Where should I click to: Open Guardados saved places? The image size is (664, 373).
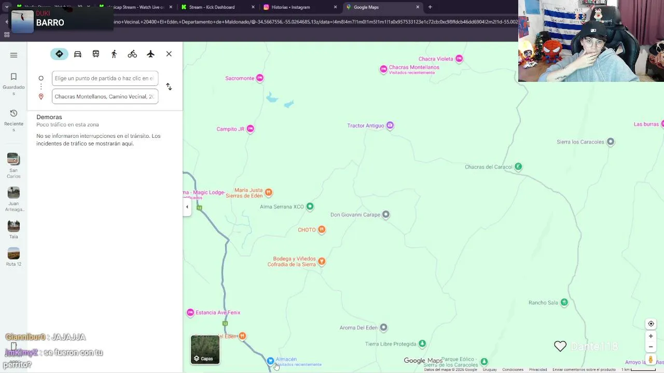(13, 84)
